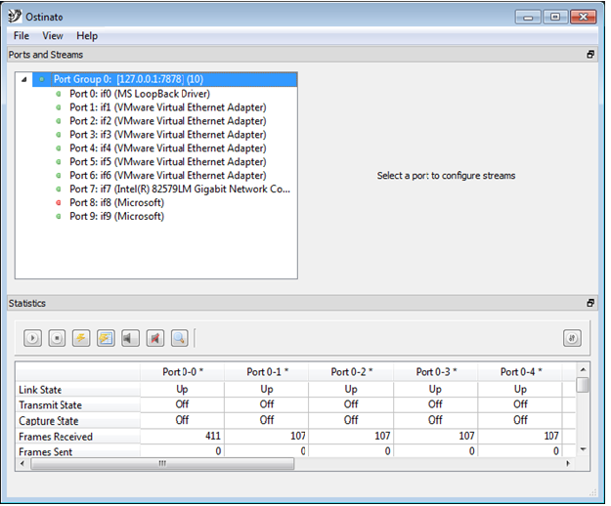Open the View menu
Screen dimensions: 611x506
[x=53, y=36]
